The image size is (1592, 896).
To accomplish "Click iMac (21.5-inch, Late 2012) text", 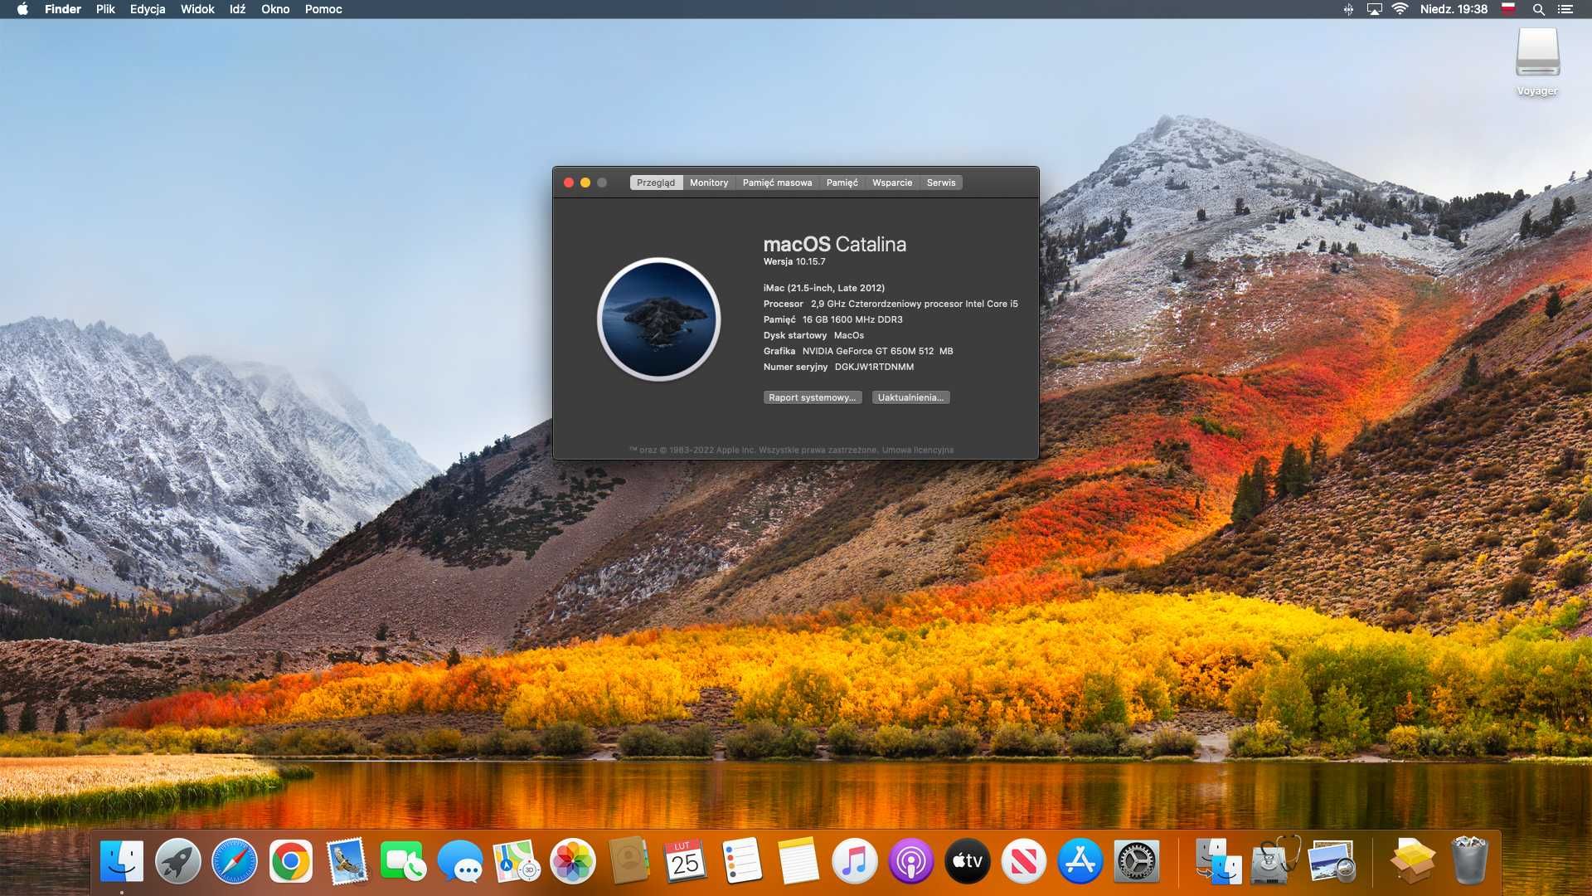I will 824,288.
